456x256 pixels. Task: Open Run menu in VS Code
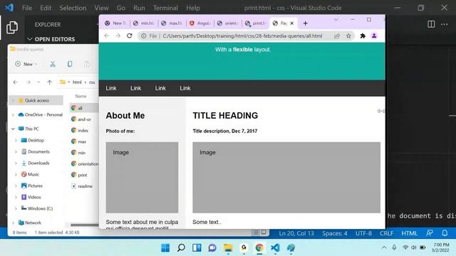(139, 8)
